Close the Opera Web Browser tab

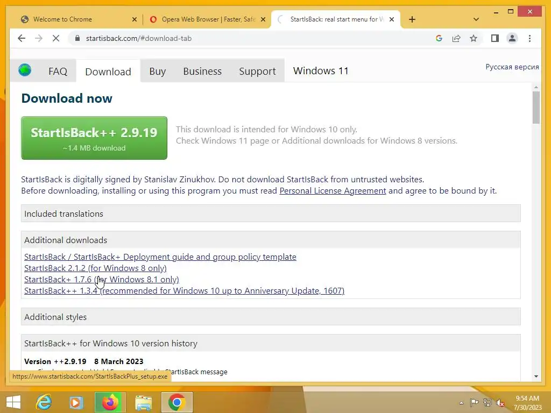tap(263, 19)
